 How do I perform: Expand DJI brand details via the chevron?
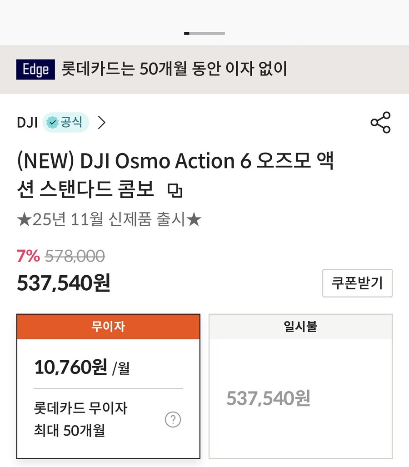click(102, 123)
